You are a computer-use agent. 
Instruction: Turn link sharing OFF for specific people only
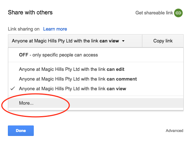(96, 55)
